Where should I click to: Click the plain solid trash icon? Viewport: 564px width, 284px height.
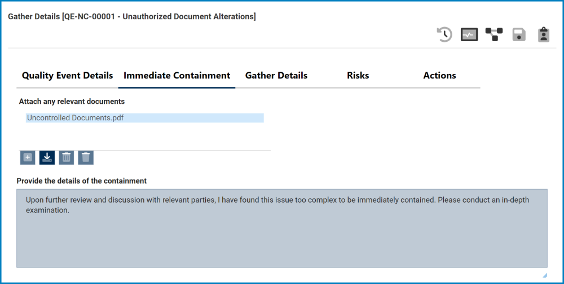(x=86, y=158)
